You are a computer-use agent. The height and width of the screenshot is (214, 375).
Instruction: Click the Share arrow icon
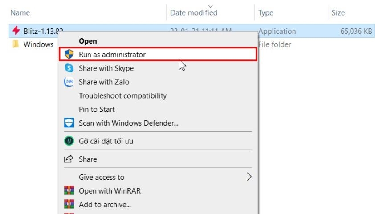click(x=69, y=159)
